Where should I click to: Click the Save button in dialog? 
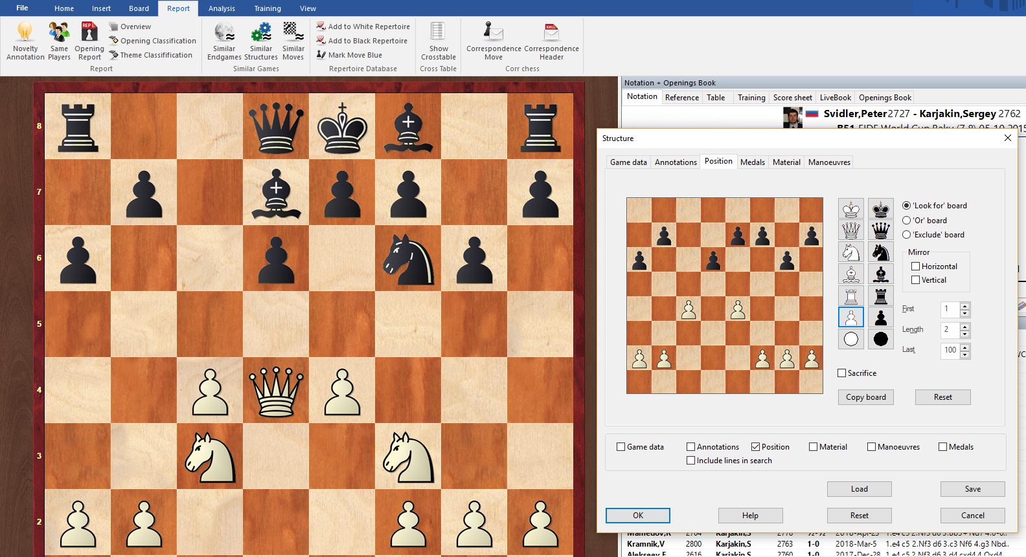(x=972, y=489)
